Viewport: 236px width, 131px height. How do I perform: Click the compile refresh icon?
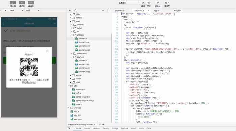143,3
